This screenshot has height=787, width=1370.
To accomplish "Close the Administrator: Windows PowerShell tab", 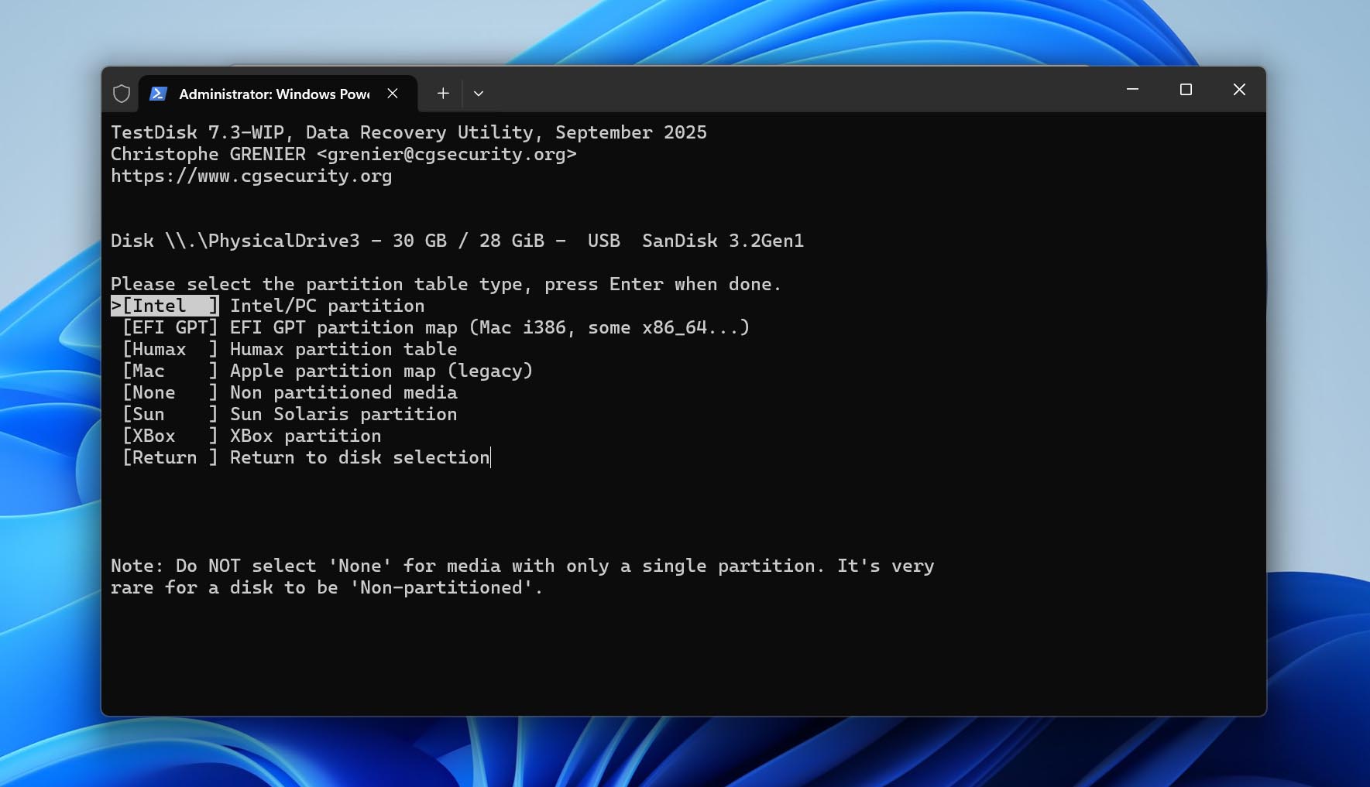I will pyautogui.click(x=393, y=94).
